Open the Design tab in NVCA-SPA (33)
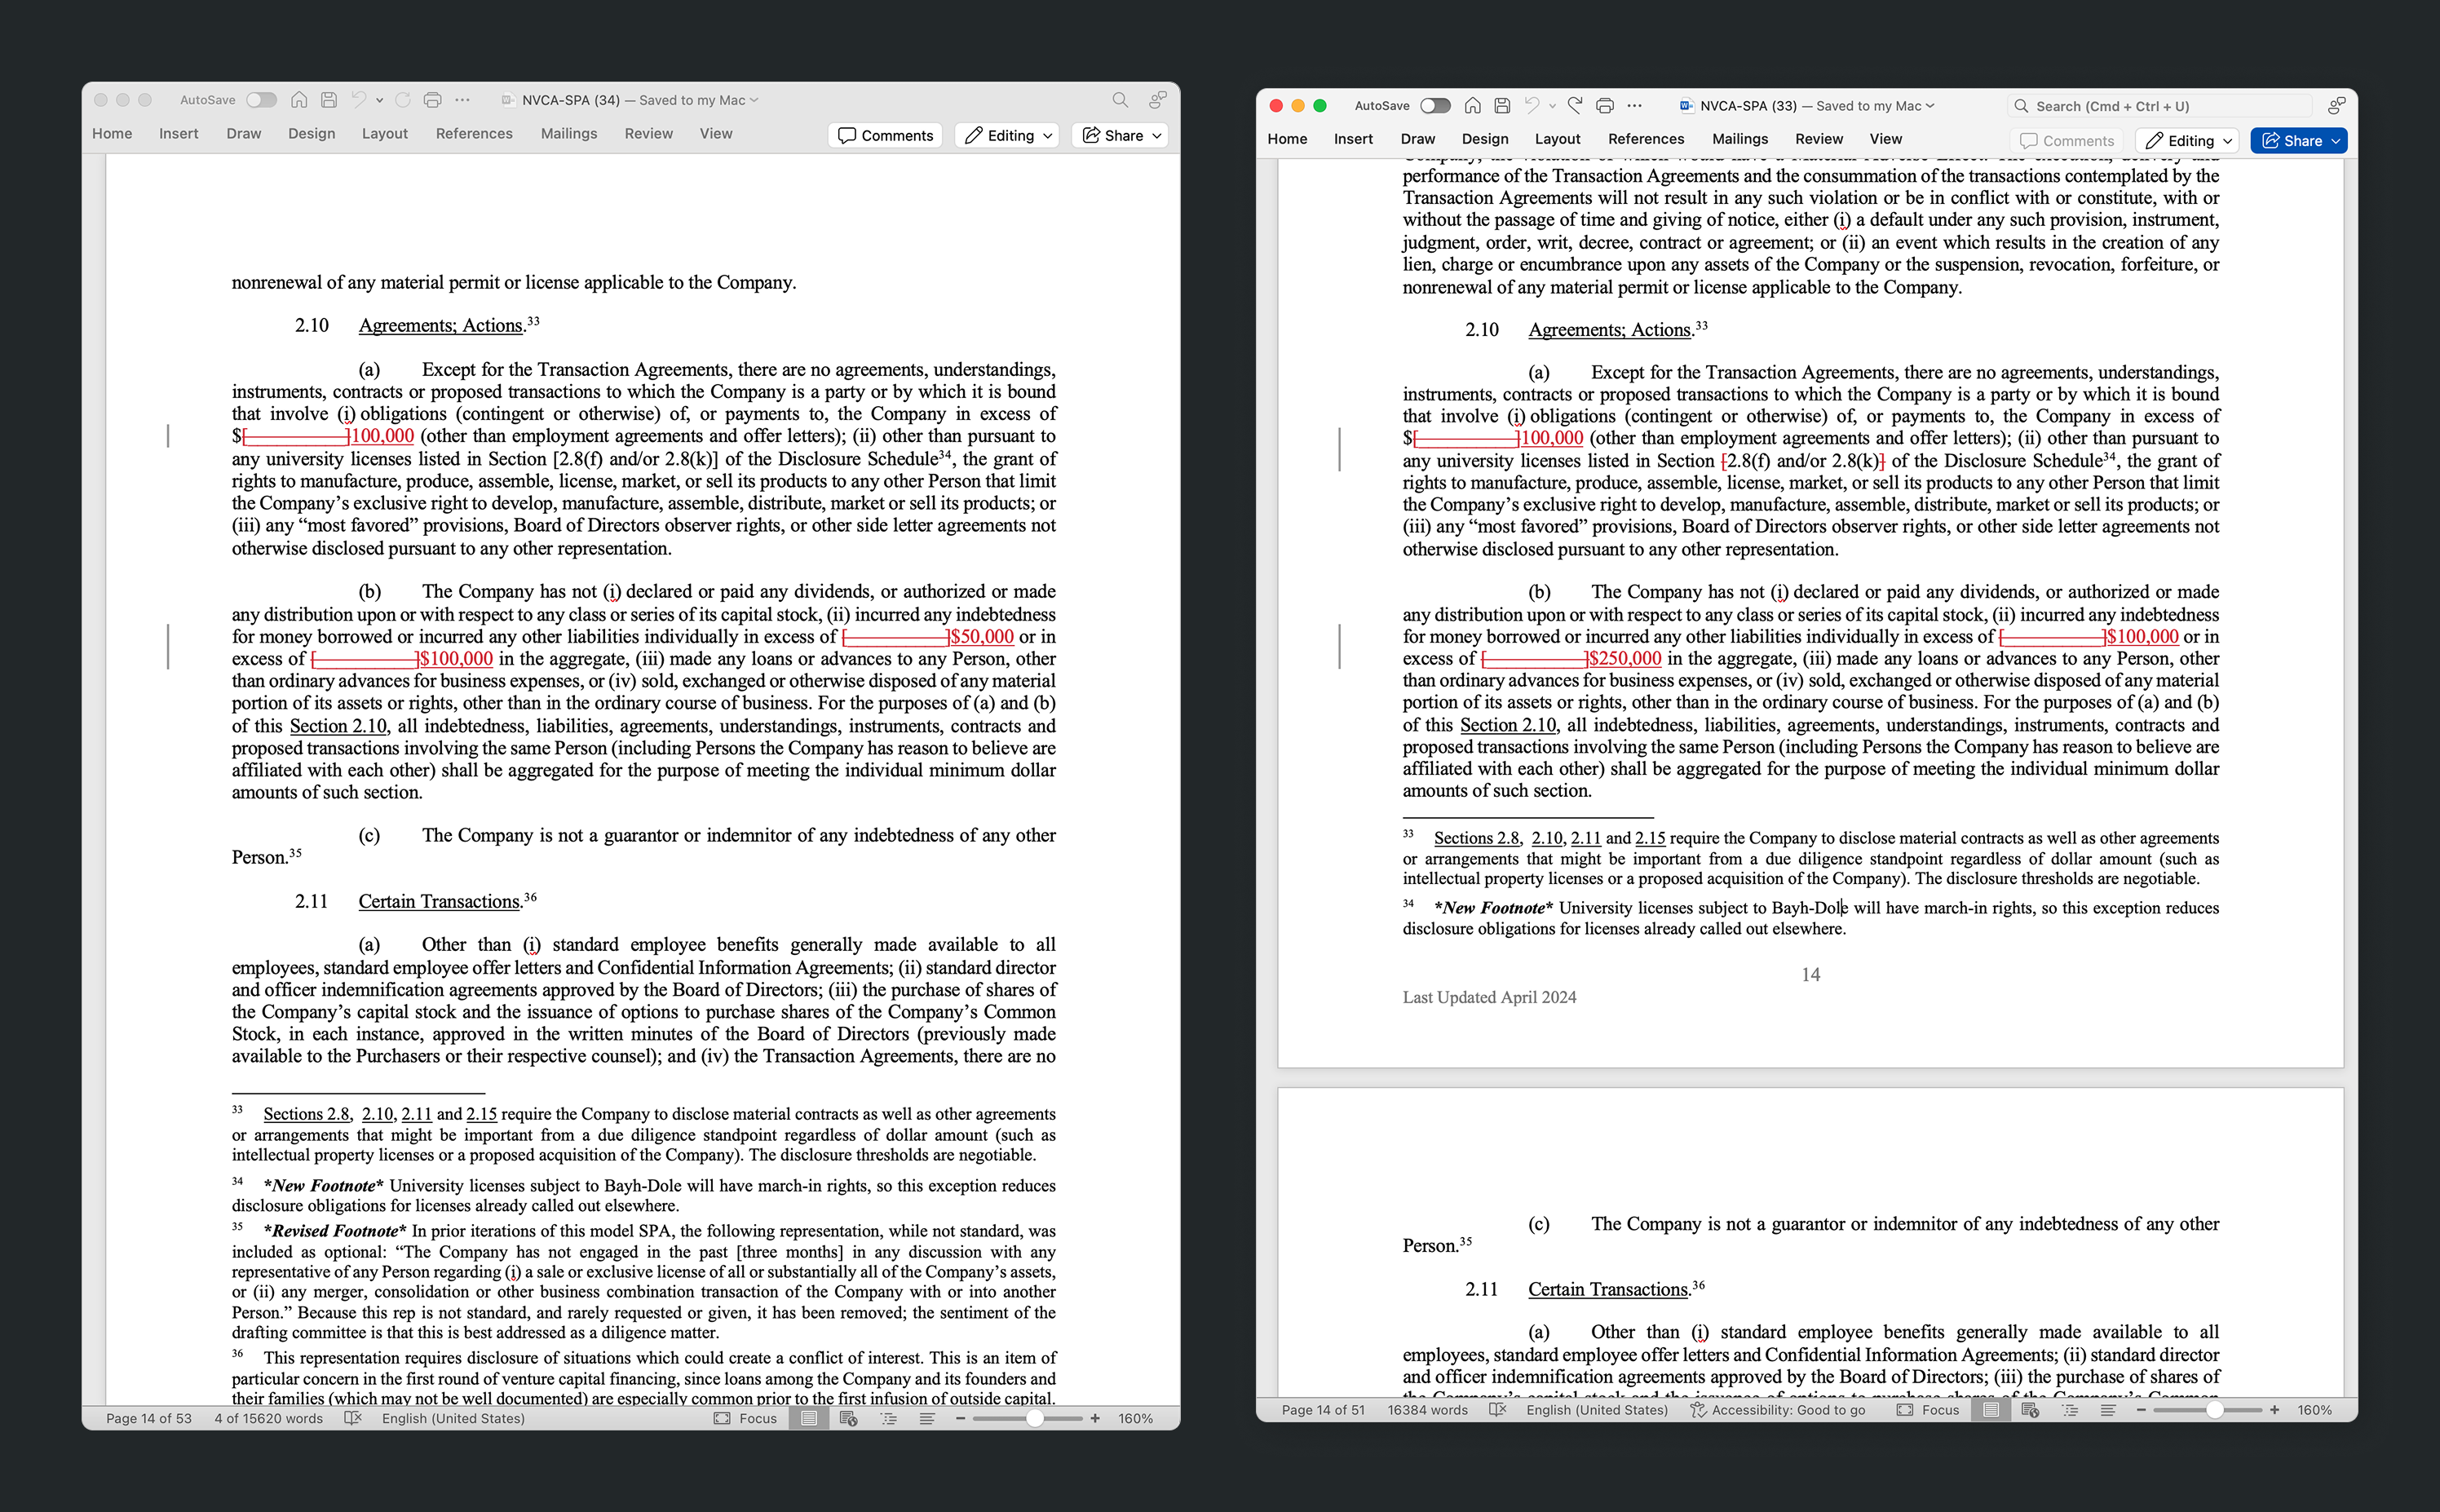The width and height of the screenshot is (2440, 1512). pyautogui.click(x=1485, y=139)
